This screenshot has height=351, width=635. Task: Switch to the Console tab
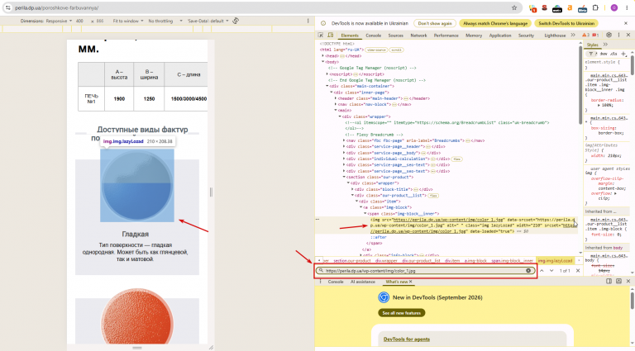(374, 36)
